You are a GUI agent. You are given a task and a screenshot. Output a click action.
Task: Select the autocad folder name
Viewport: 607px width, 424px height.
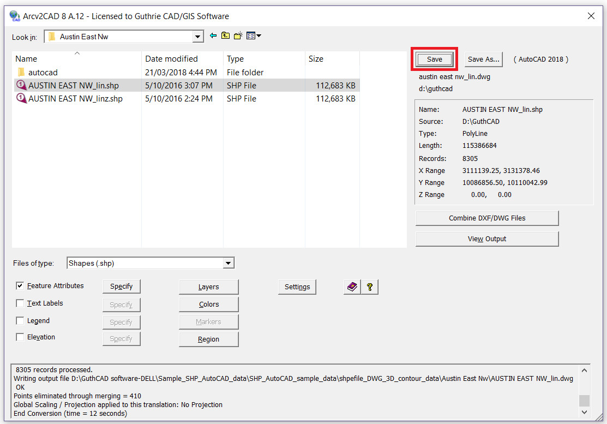coord(43,73)
